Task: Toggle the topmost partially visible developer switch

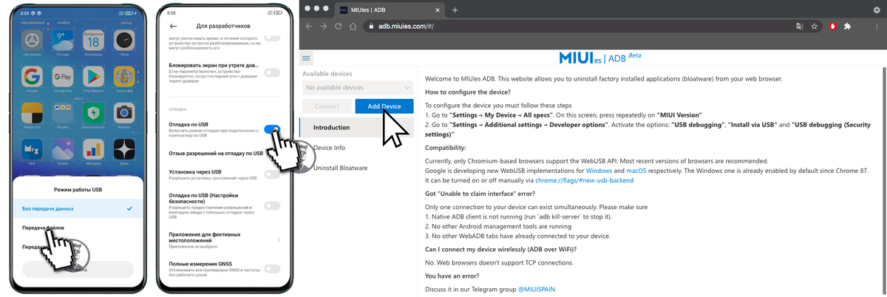Action: [x=272, y=38]
